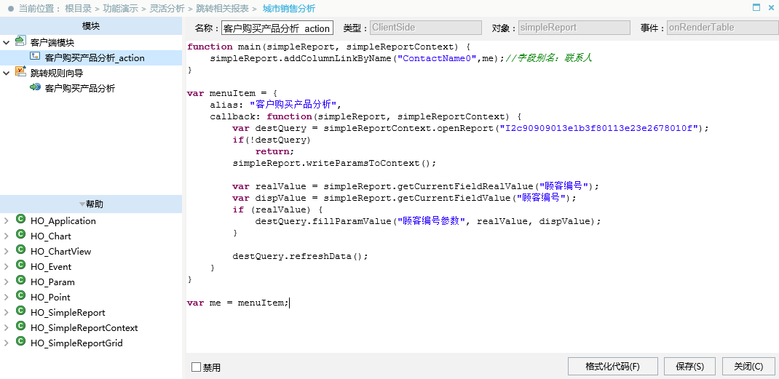779x379 pixels.
Task: Collapse the 帮助 panel header
Action: click(x=91, y=204)
